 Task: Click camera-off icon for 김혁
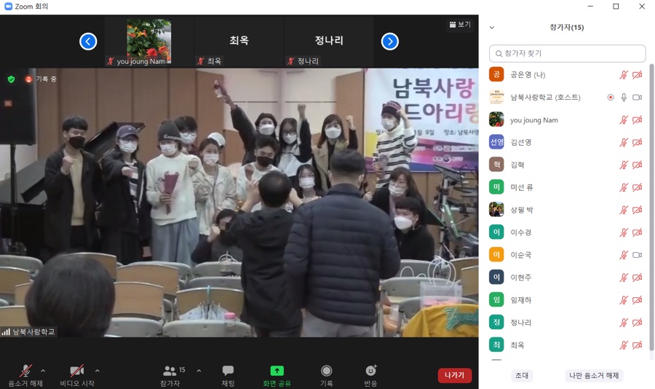[x=637, y=165]
